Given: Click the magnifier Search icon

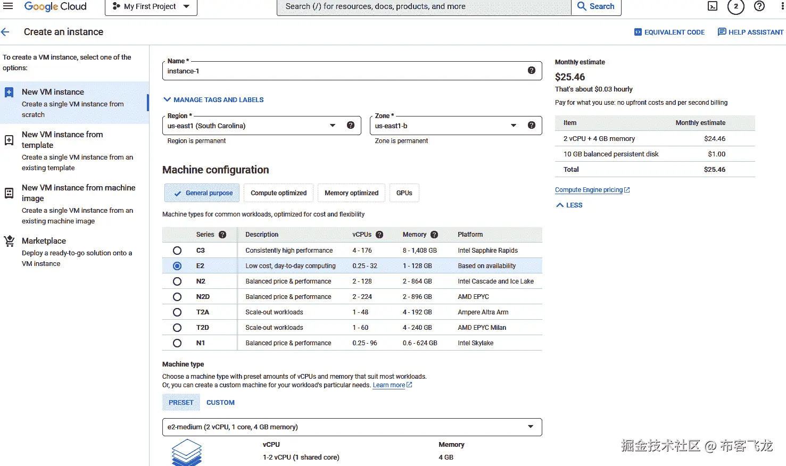Looking at the screenshot, I should pyautogui.click(x=582, y=6).
